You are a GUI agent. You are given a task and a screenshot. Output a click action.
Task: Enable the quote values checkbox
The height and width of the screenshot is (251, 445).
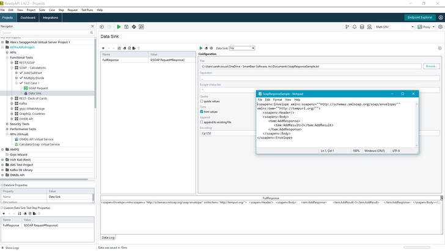point(202,101)
